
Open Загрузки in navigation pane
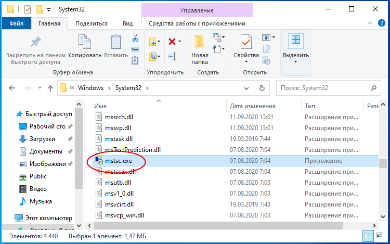point(42,139)
